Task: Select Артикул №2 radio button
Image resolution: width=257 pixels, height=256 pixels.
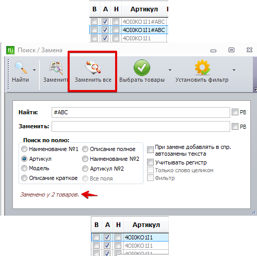Action: click(x=85, y=169)
